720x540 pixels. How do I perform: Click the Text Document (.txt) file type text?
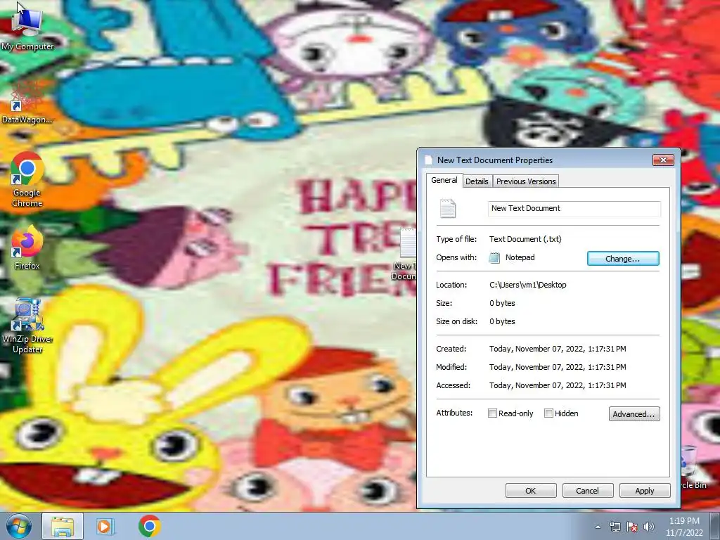(x=525, y=239)
